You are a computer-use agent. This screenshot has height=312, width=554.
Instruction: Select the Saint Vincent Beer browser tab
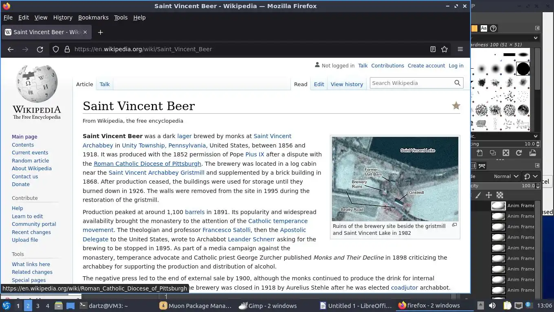[46, 32]
